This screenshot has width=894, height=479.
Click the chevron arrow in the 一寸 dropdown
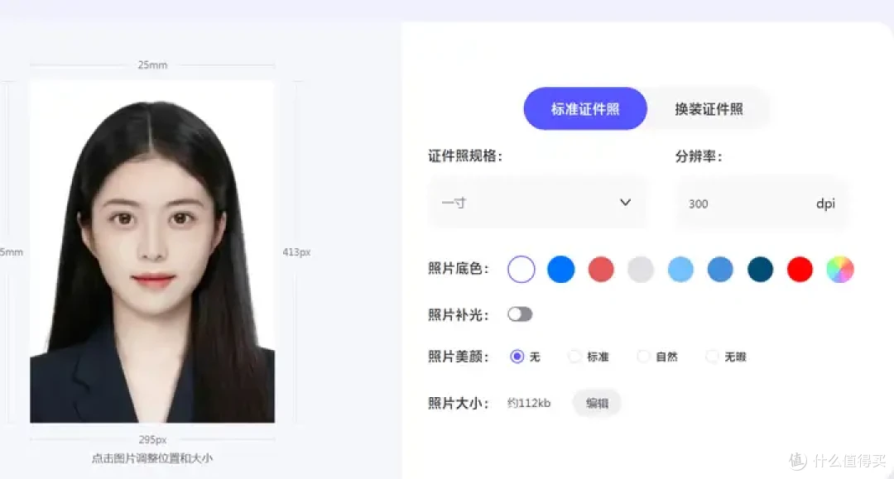pos(626,202)
